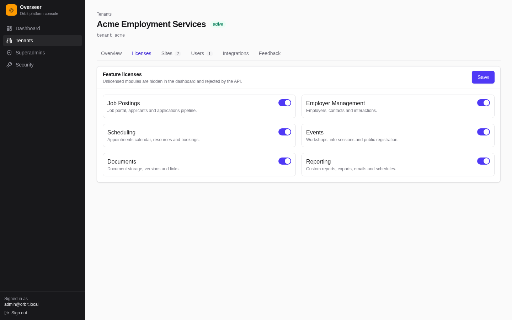Click the Users count badge 1

pos(209,54)
